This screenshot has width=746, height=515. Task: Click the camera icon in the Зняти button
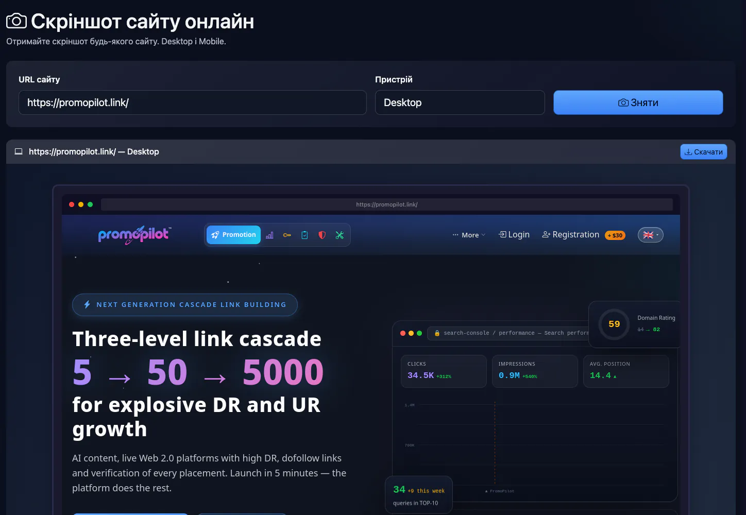point(623,102)
